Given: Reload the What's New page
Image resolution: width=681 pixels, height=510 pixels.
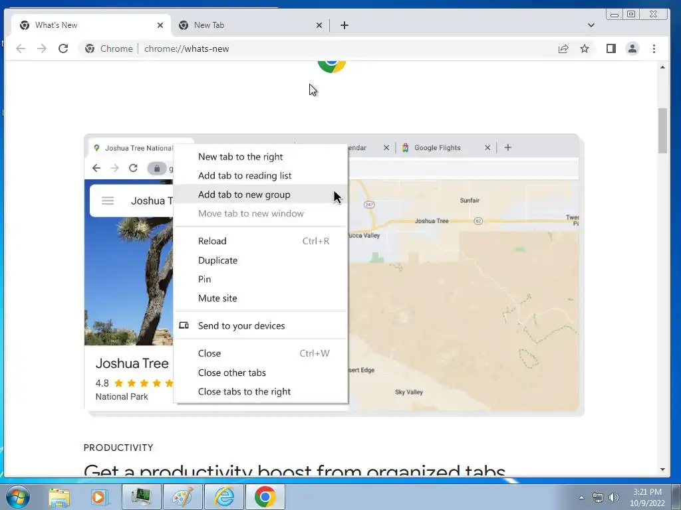Looking at the screenshot, I should coord(63,48).
